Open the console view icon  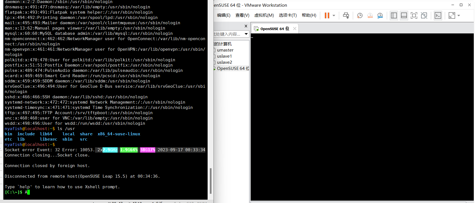[438, 16]
